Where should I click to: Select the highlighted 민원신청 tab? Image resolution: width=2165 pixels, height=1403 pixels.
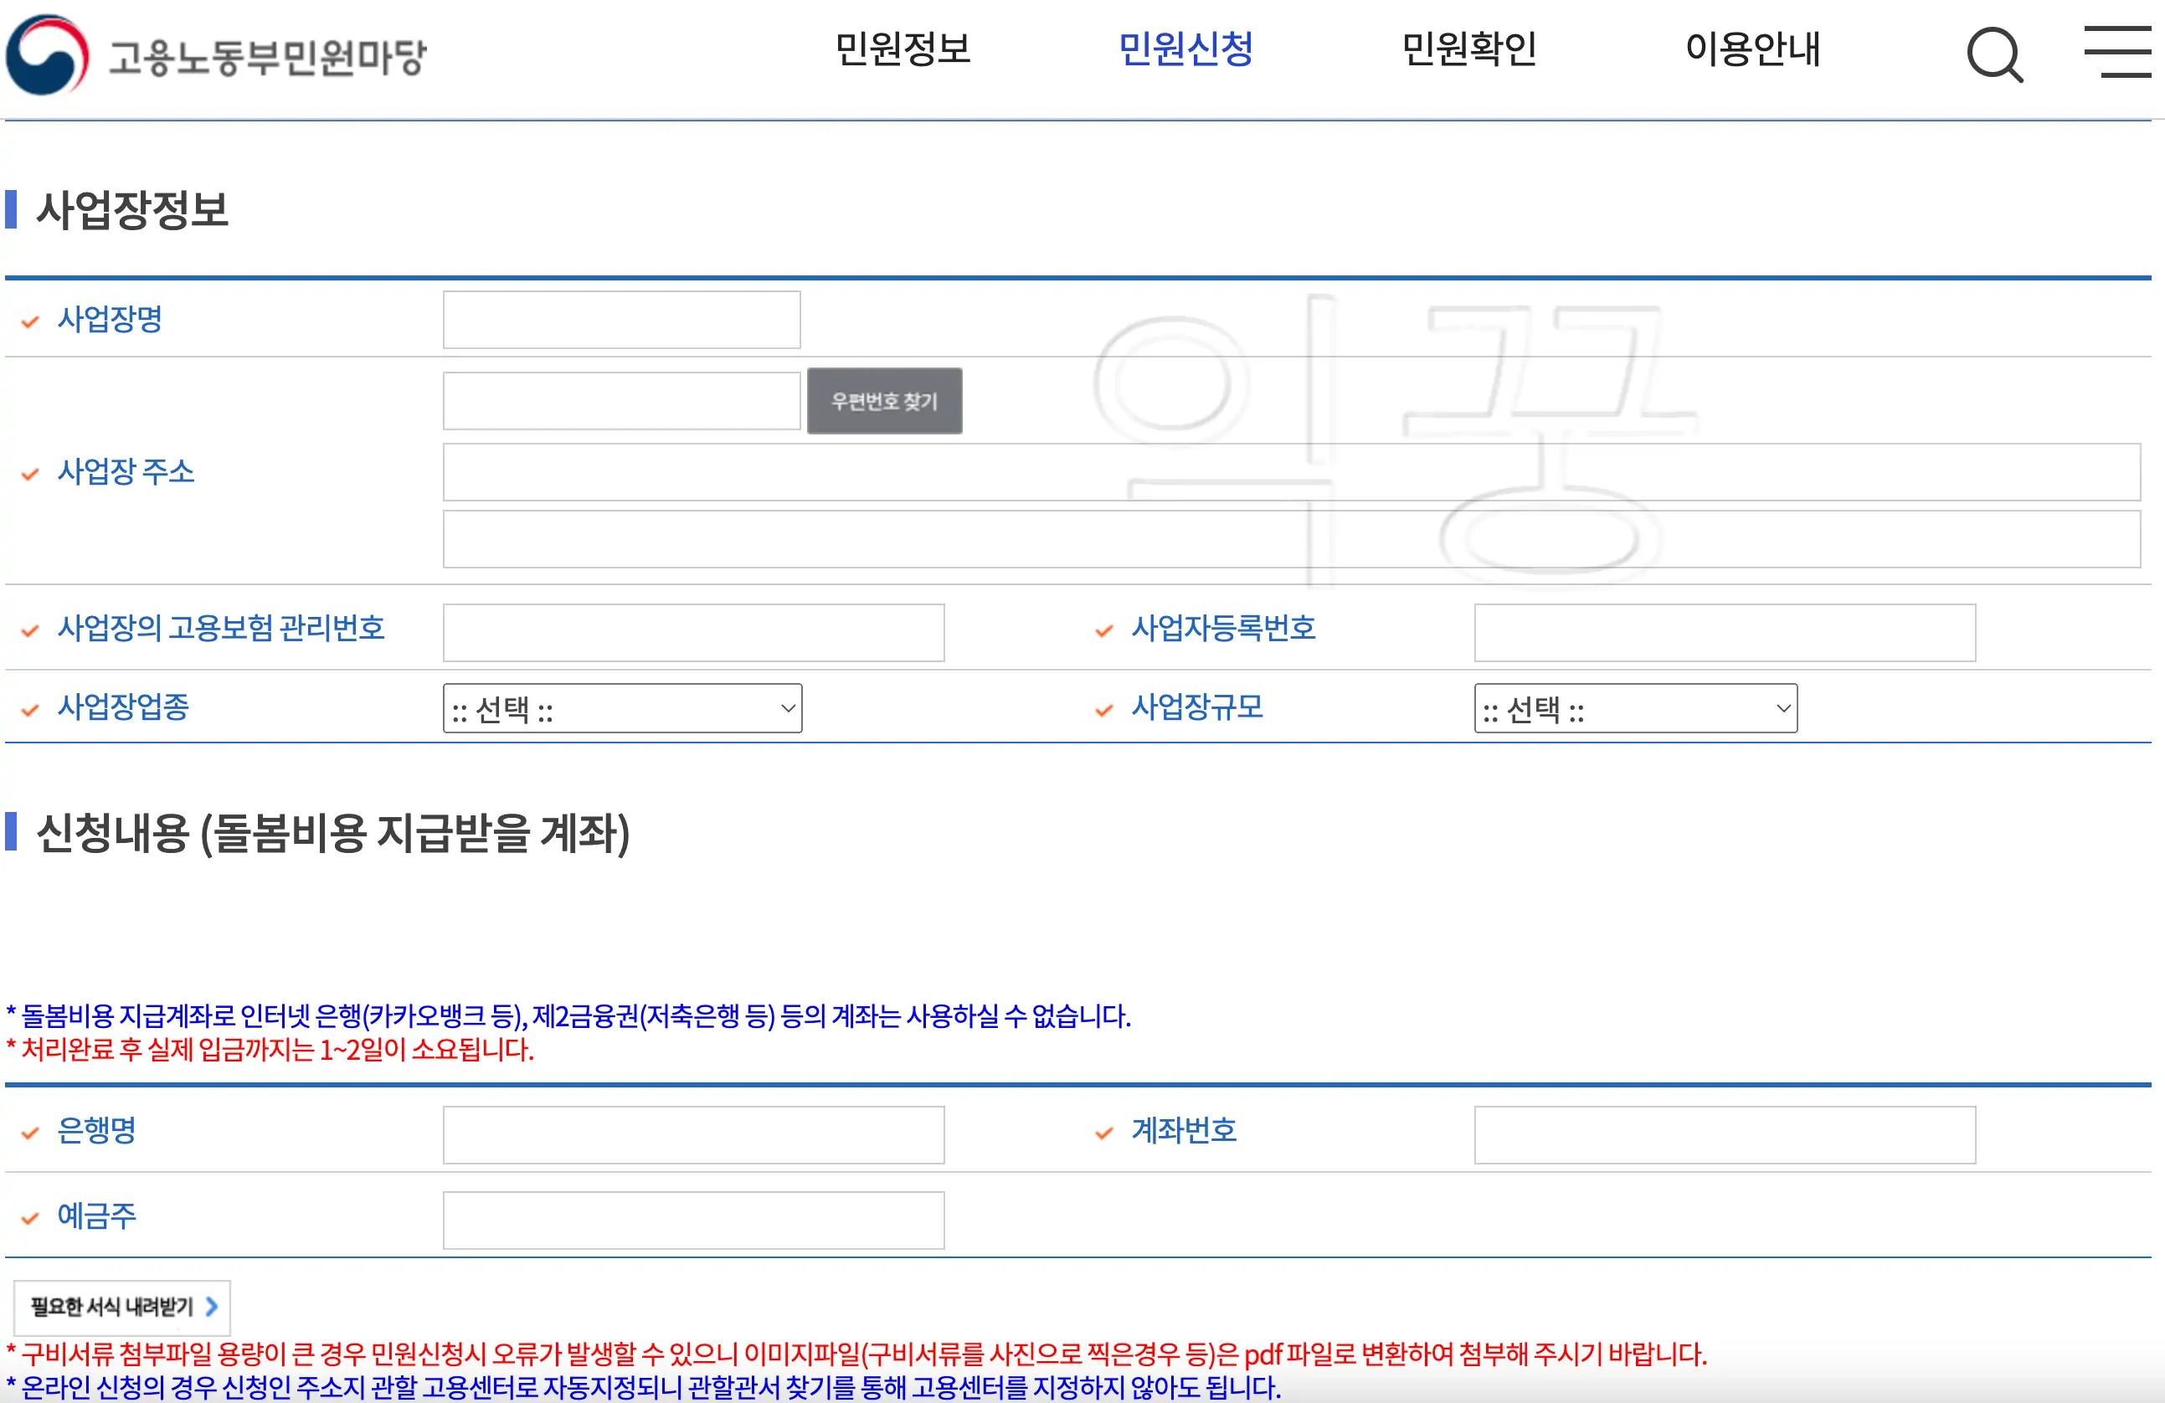[x=1188, y=51]
